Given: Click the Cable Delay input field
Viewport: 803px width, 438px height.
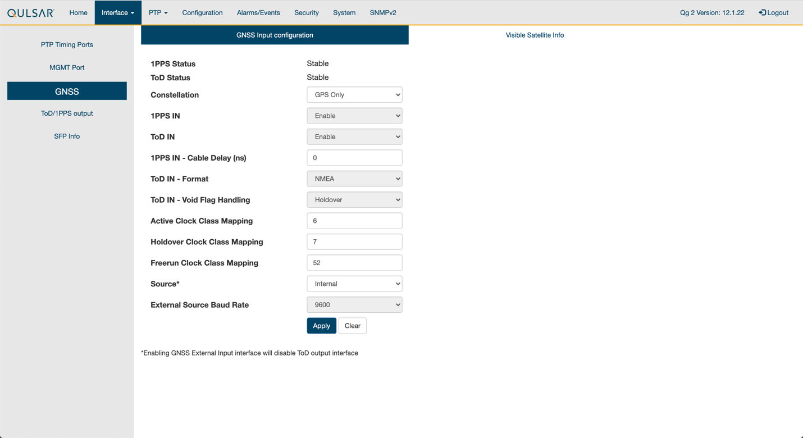Looking at the screenshot, I should click(x=354, y=158).
